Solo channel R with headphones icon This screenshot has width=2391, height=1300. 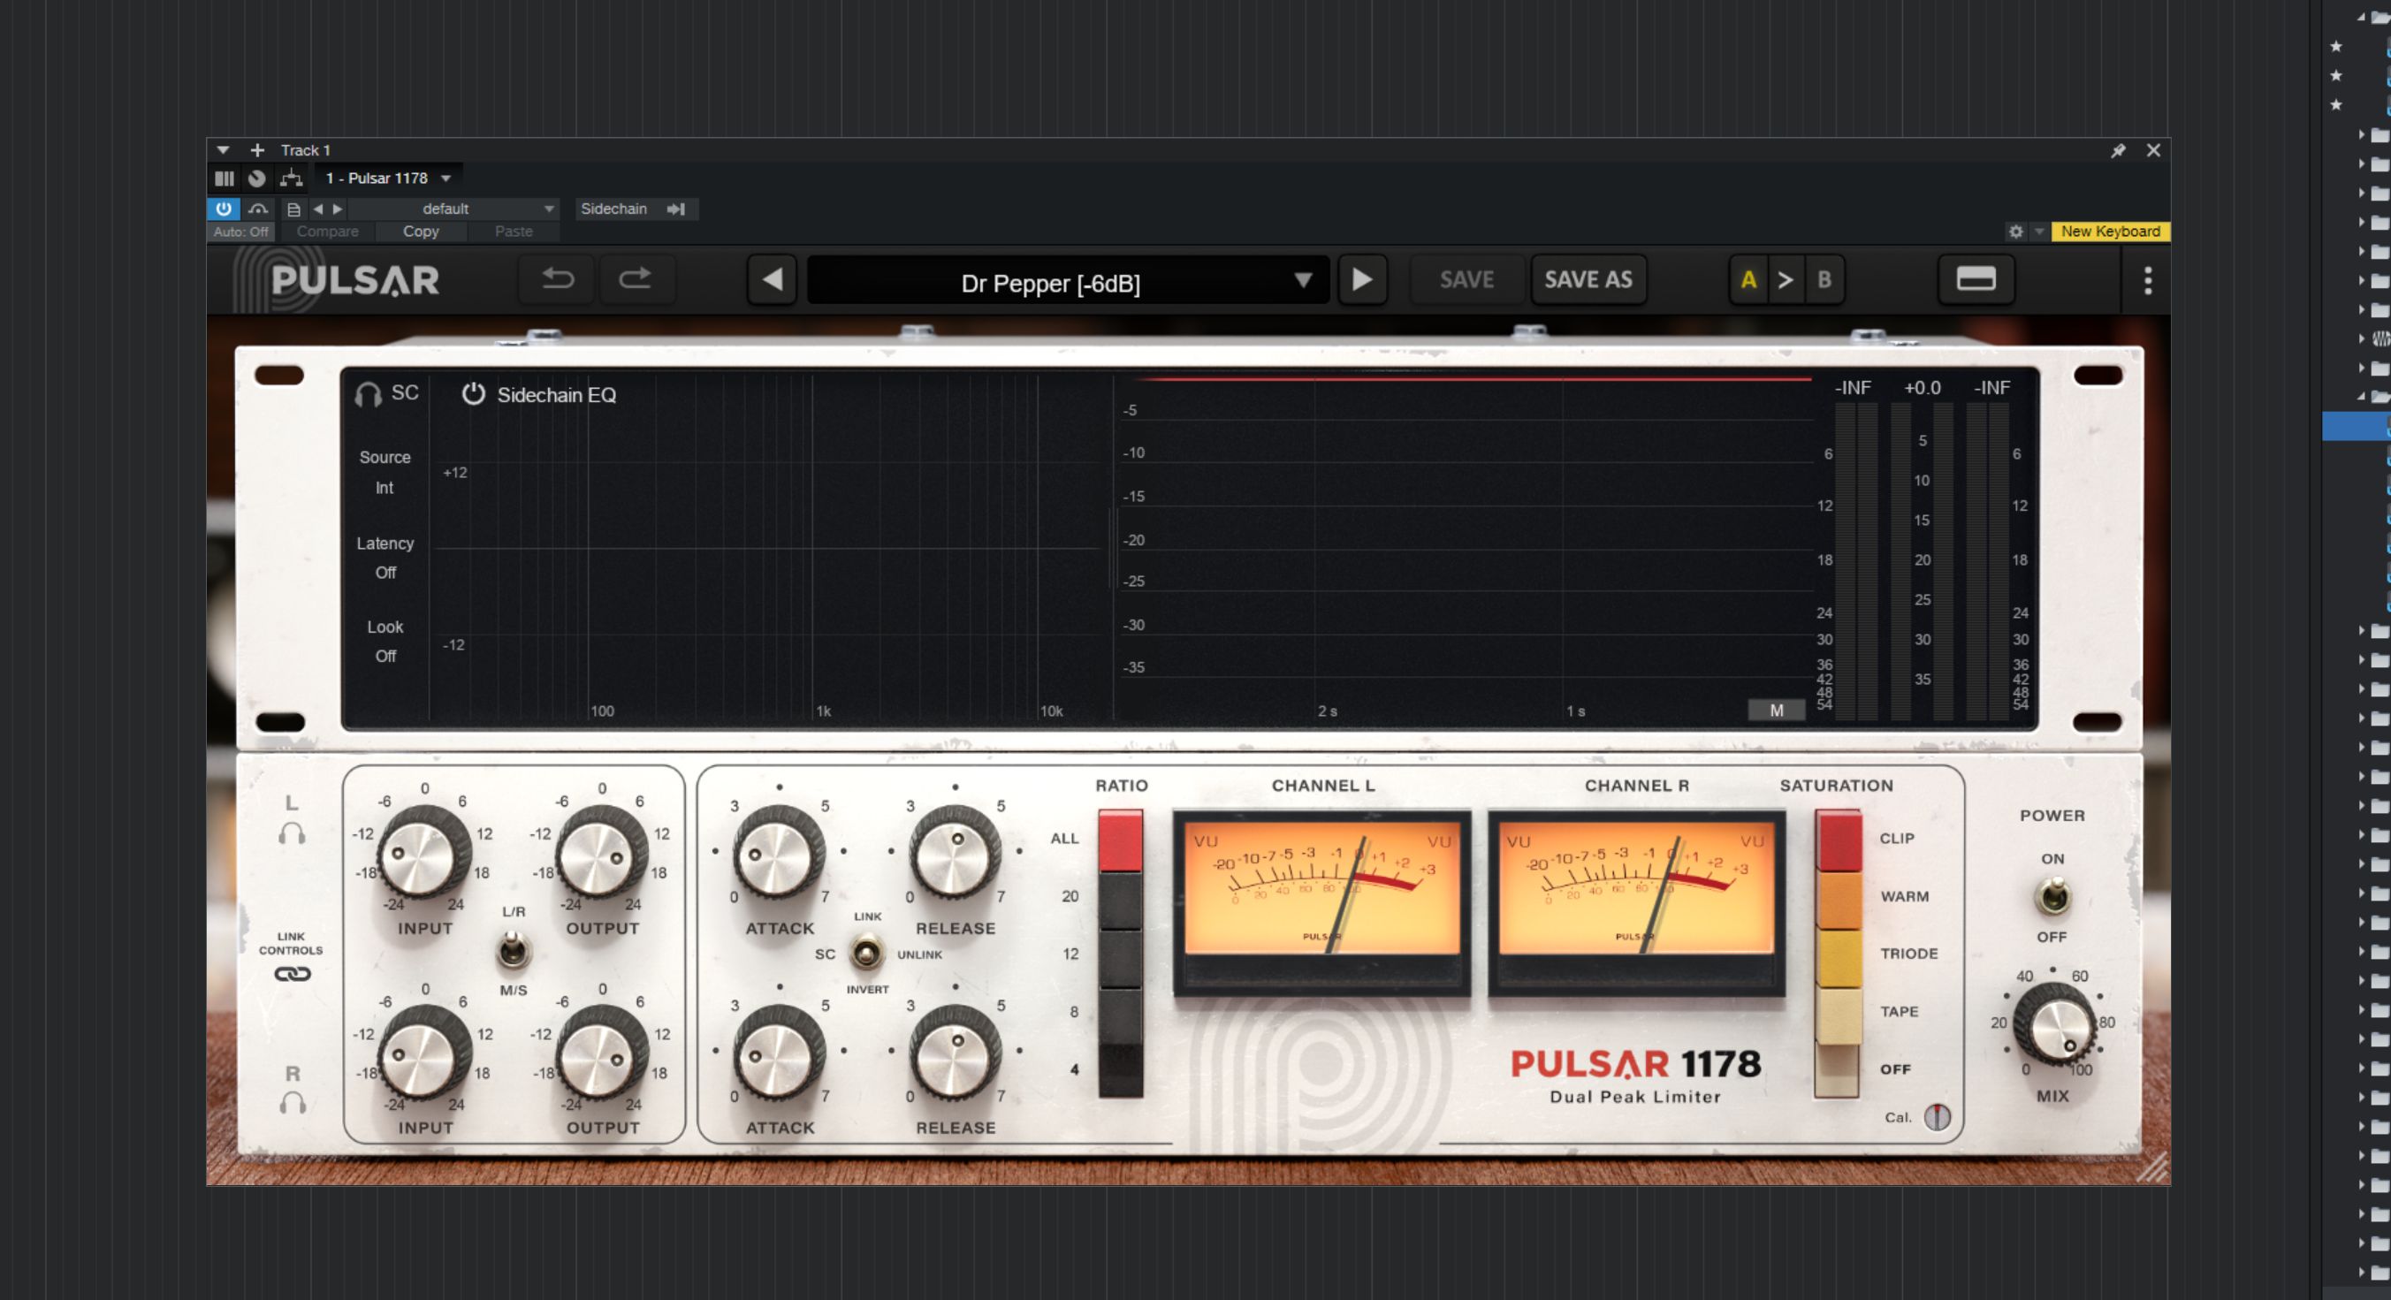(293, 1102)
